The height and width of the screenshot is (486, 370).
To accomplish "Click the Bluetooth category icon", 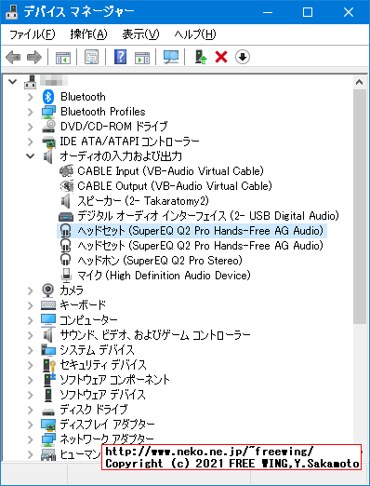I will coord(48,97).
